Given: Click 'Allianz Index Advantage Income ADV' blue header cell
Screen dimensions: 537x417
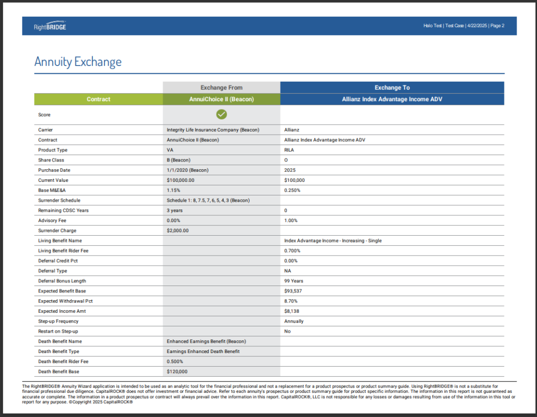Looking at the screenshot, I should click(x=392, y=99).
